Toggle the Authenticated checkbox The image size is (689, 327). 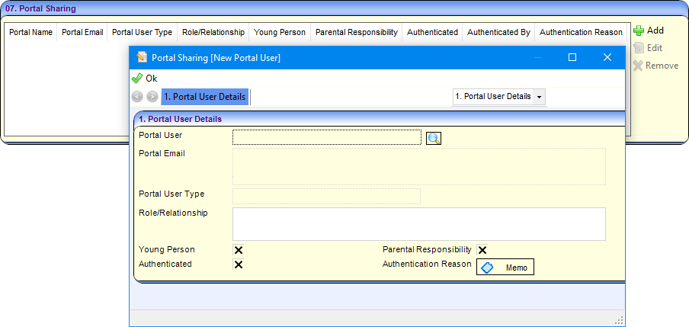pyautogui.click(x=239, y=264)
